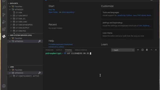Open the Search view in activity bar
The width and height of the screenshot is (160, 90).
pos(4,7)
